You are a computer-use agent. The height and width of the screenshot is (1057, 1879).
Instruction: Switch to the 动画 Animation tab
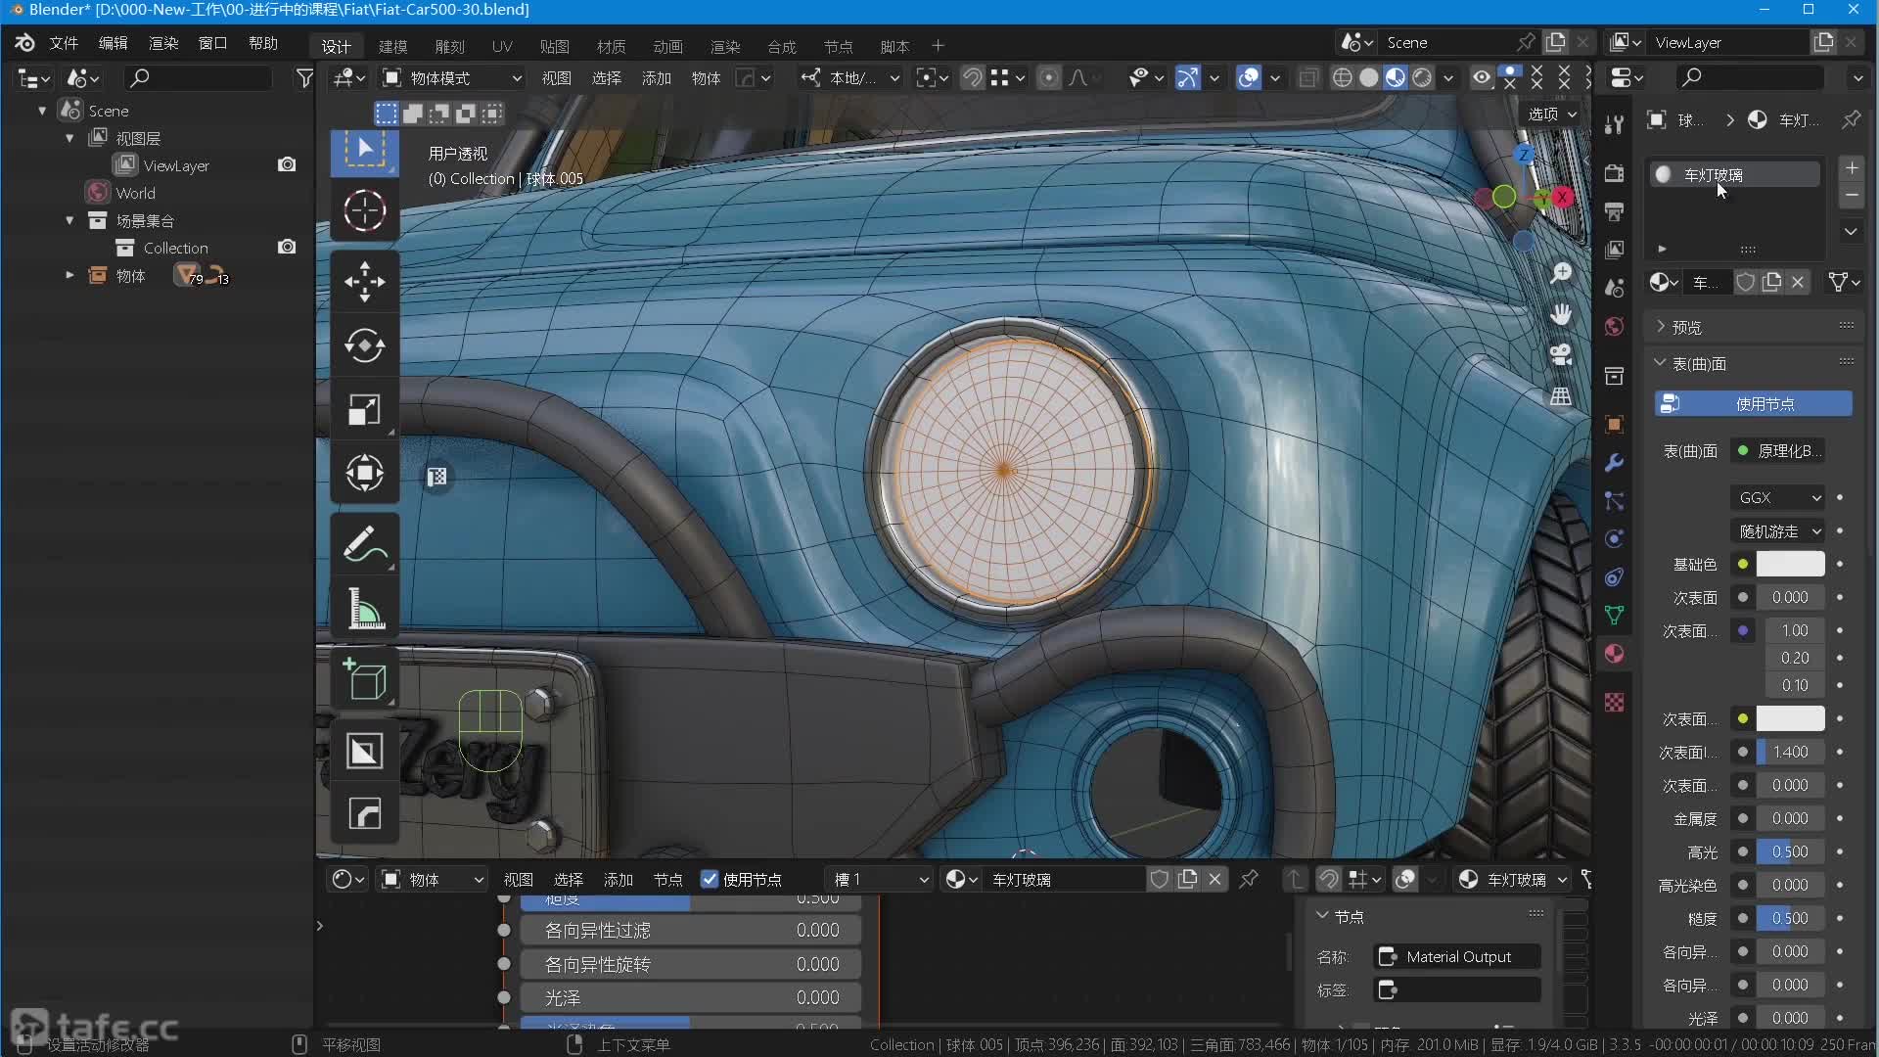tap(668, 46)
